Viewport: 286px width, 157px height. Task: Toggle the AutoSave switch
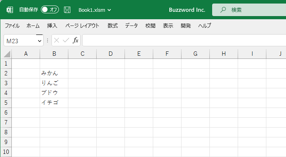point(50,10)
